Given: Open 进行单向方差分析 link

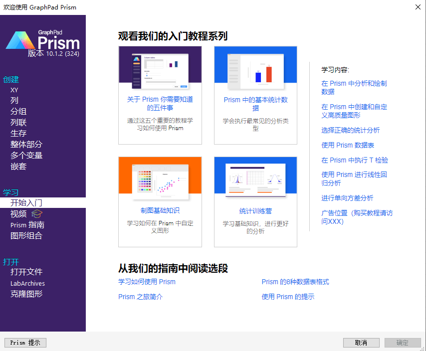Looking at the screenshot, I should 347,198.
